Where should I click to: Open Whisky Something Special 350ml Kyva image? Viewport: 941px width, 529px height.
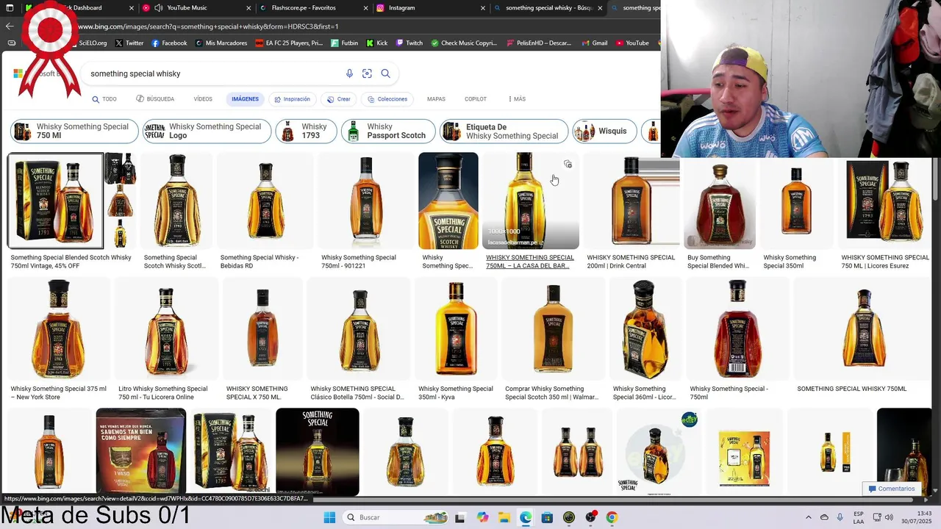click(456, 328)
